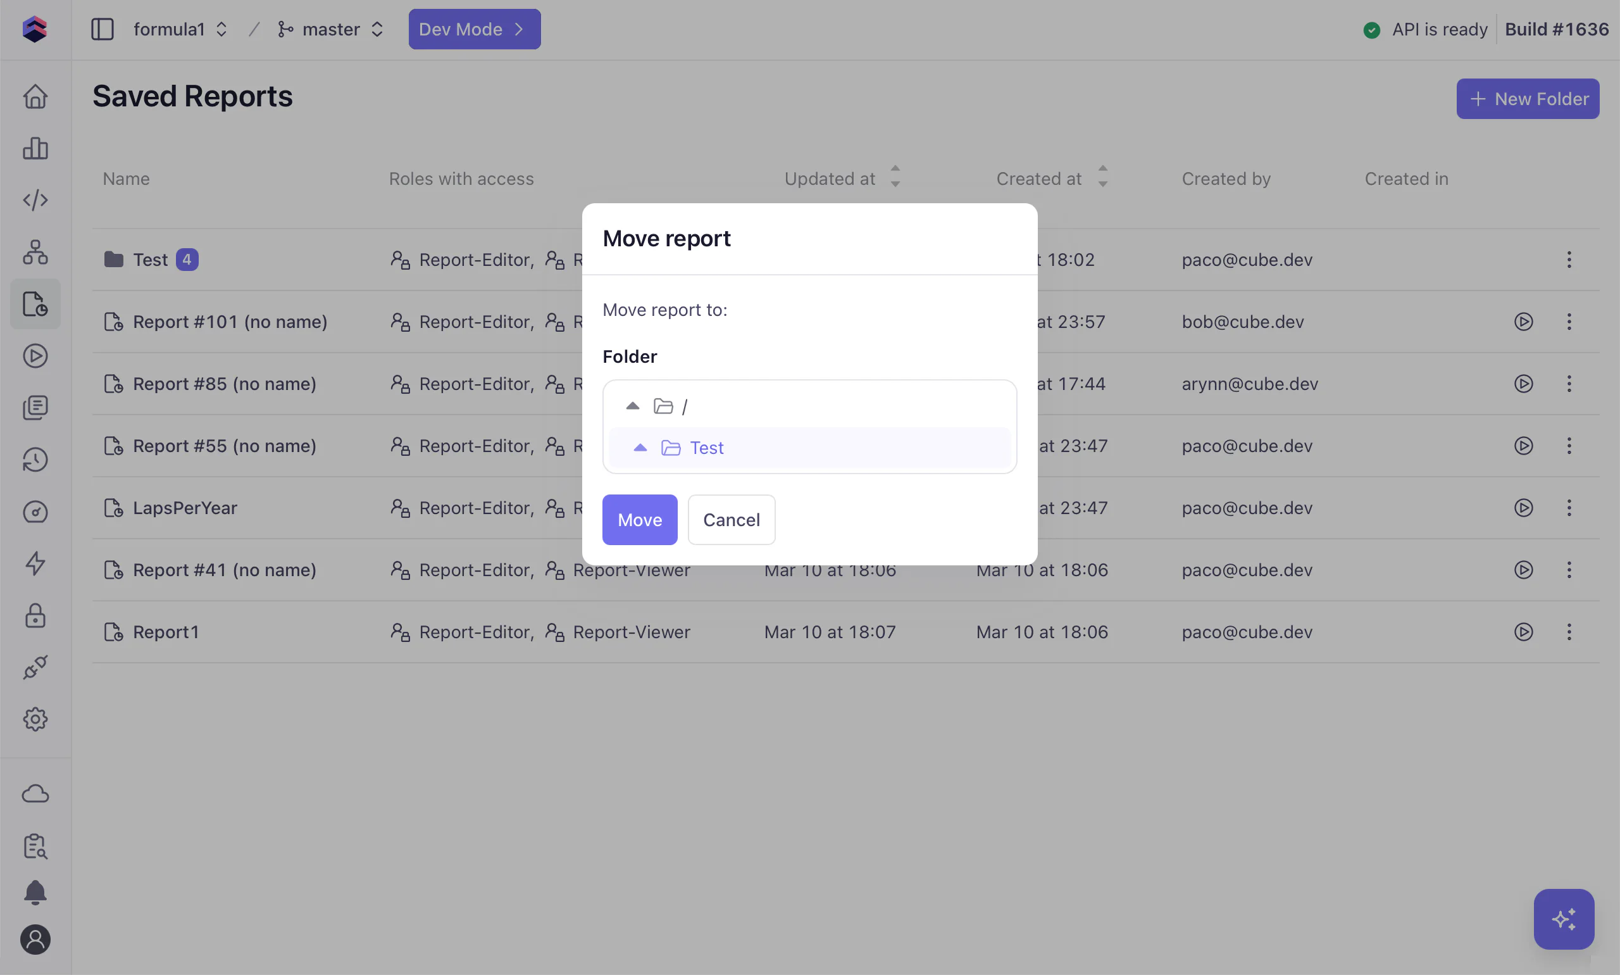
Task: Run Report1 with its play icon
Action: tap(1523, 632)
